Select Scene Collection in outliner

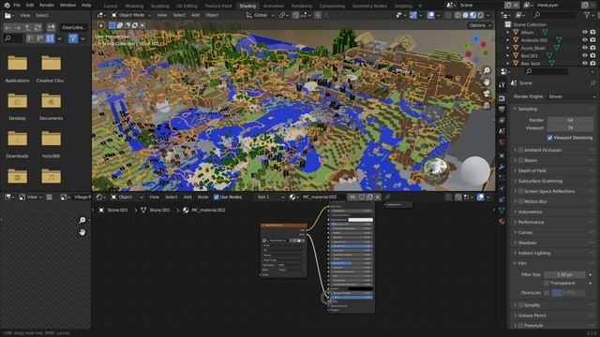tap(530, 24)
